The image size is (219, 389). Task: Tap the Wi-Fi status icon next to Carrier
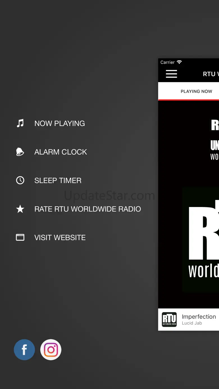(179, 62)
